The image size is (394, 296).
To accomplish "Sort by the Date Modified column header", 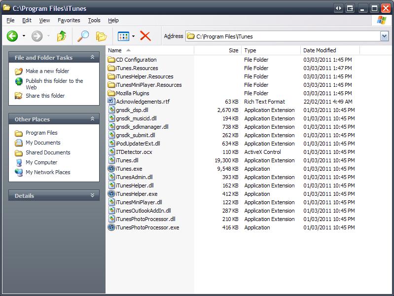I will point(330,50).
